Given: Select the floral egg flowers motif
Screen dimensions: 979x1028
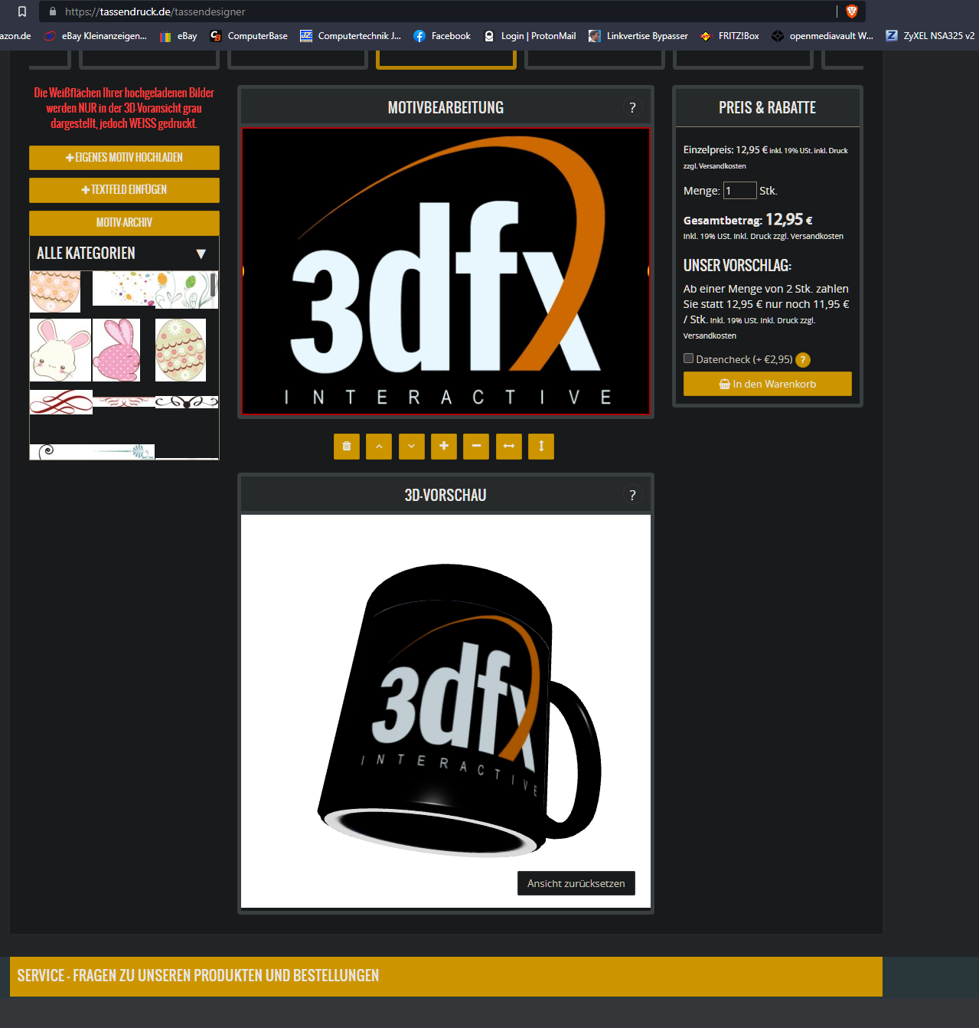Looking at the screenshot, I should point(184,290).
